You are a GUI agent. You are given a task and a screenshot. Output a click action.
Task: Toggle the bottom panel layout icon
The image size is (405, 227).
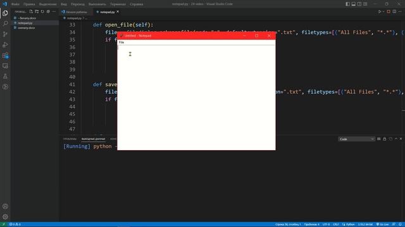click(354, 4)
